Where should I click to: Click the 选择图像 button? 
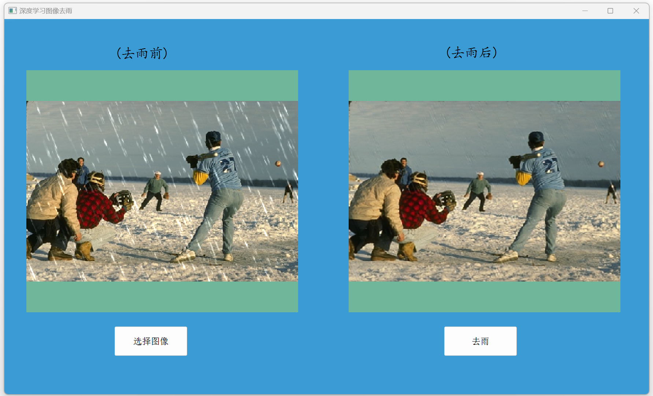click(x=151, y=341)
